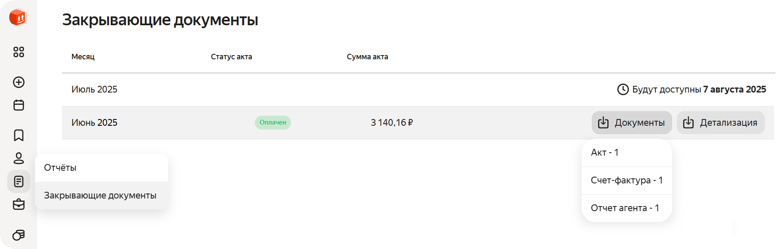Image resolution: width=780 pixels, height=249 pixels.
Task: Download the Акт - 1 document
Action: 605,152
